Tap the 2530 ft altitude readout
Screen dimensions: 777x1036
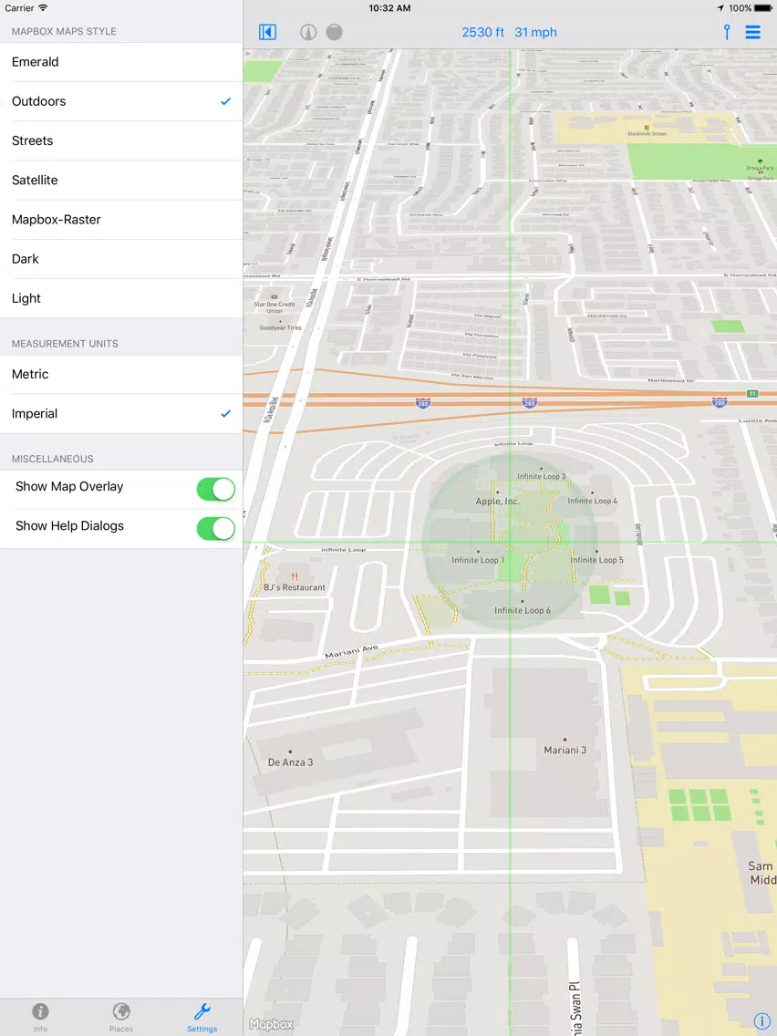click(x=483, y=33)
